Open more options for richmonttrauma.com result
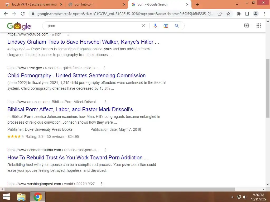The width and height of the screenshot is (270, 202). [x=105, y=150]
